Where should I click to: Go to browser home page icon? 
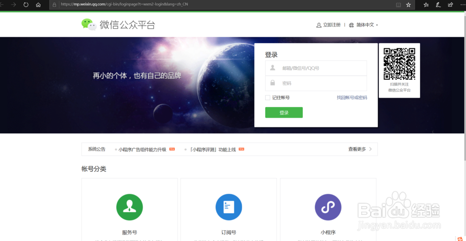[38, 5]
